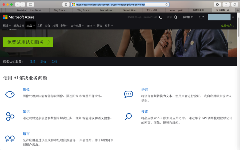Add a new tab with plus button
Viewport: 240px width, 150px height.
click(x=238, y=10)
